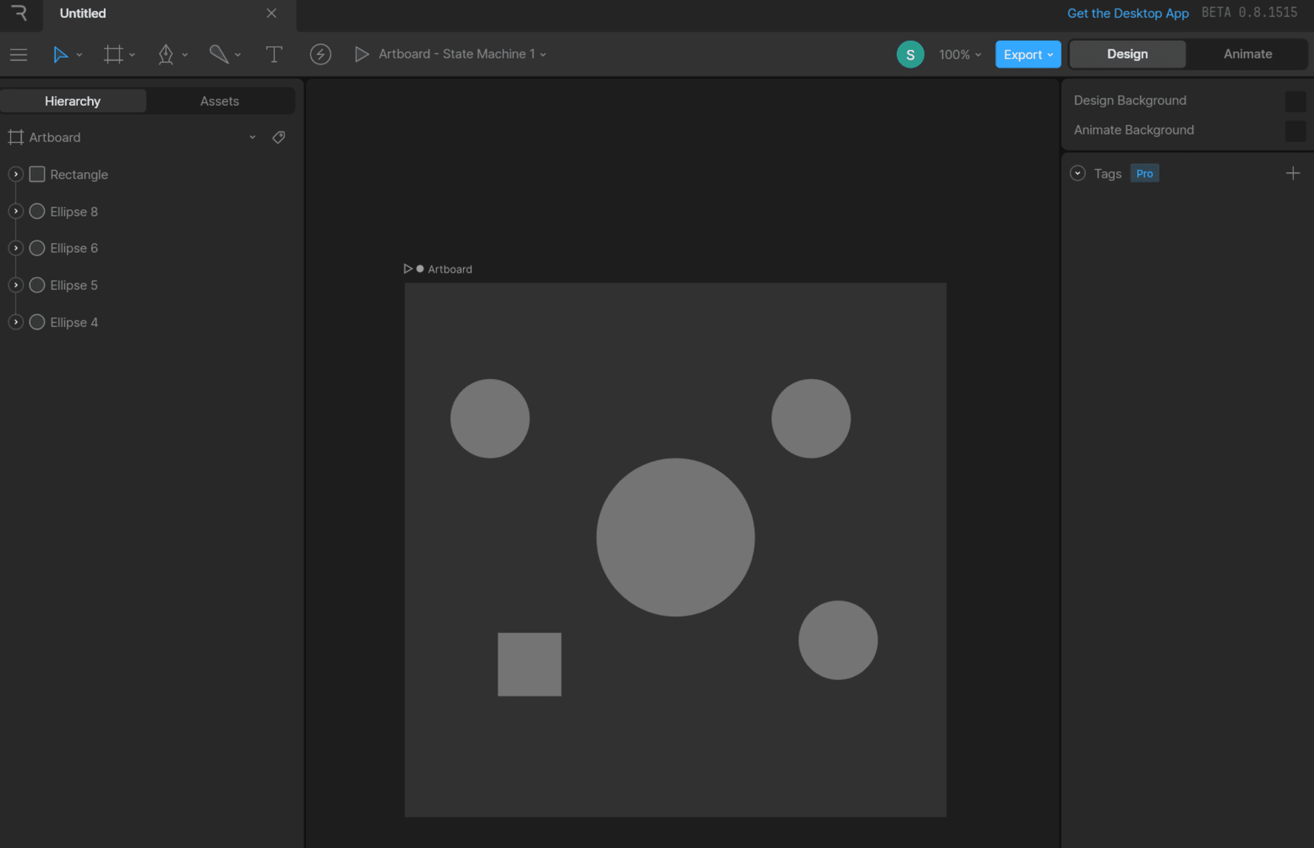Pick the Bone tool icon
The height and width of the screenshot is (848, 1314).
click(219, 55)
